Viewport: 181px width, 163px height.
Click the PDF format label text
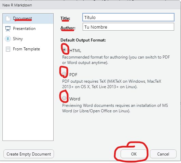(73, 75)
